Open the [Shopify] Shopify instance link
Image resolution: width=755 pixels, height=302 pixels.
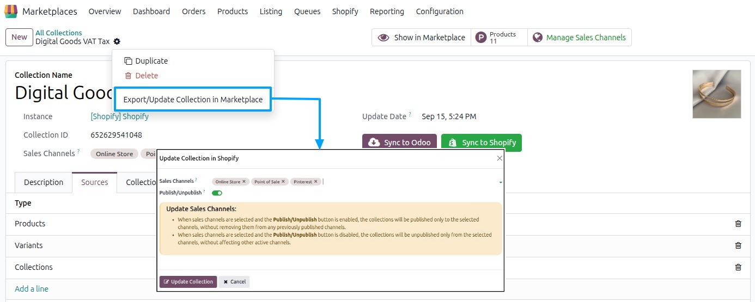pyautogui.click(x=119, y=116)
